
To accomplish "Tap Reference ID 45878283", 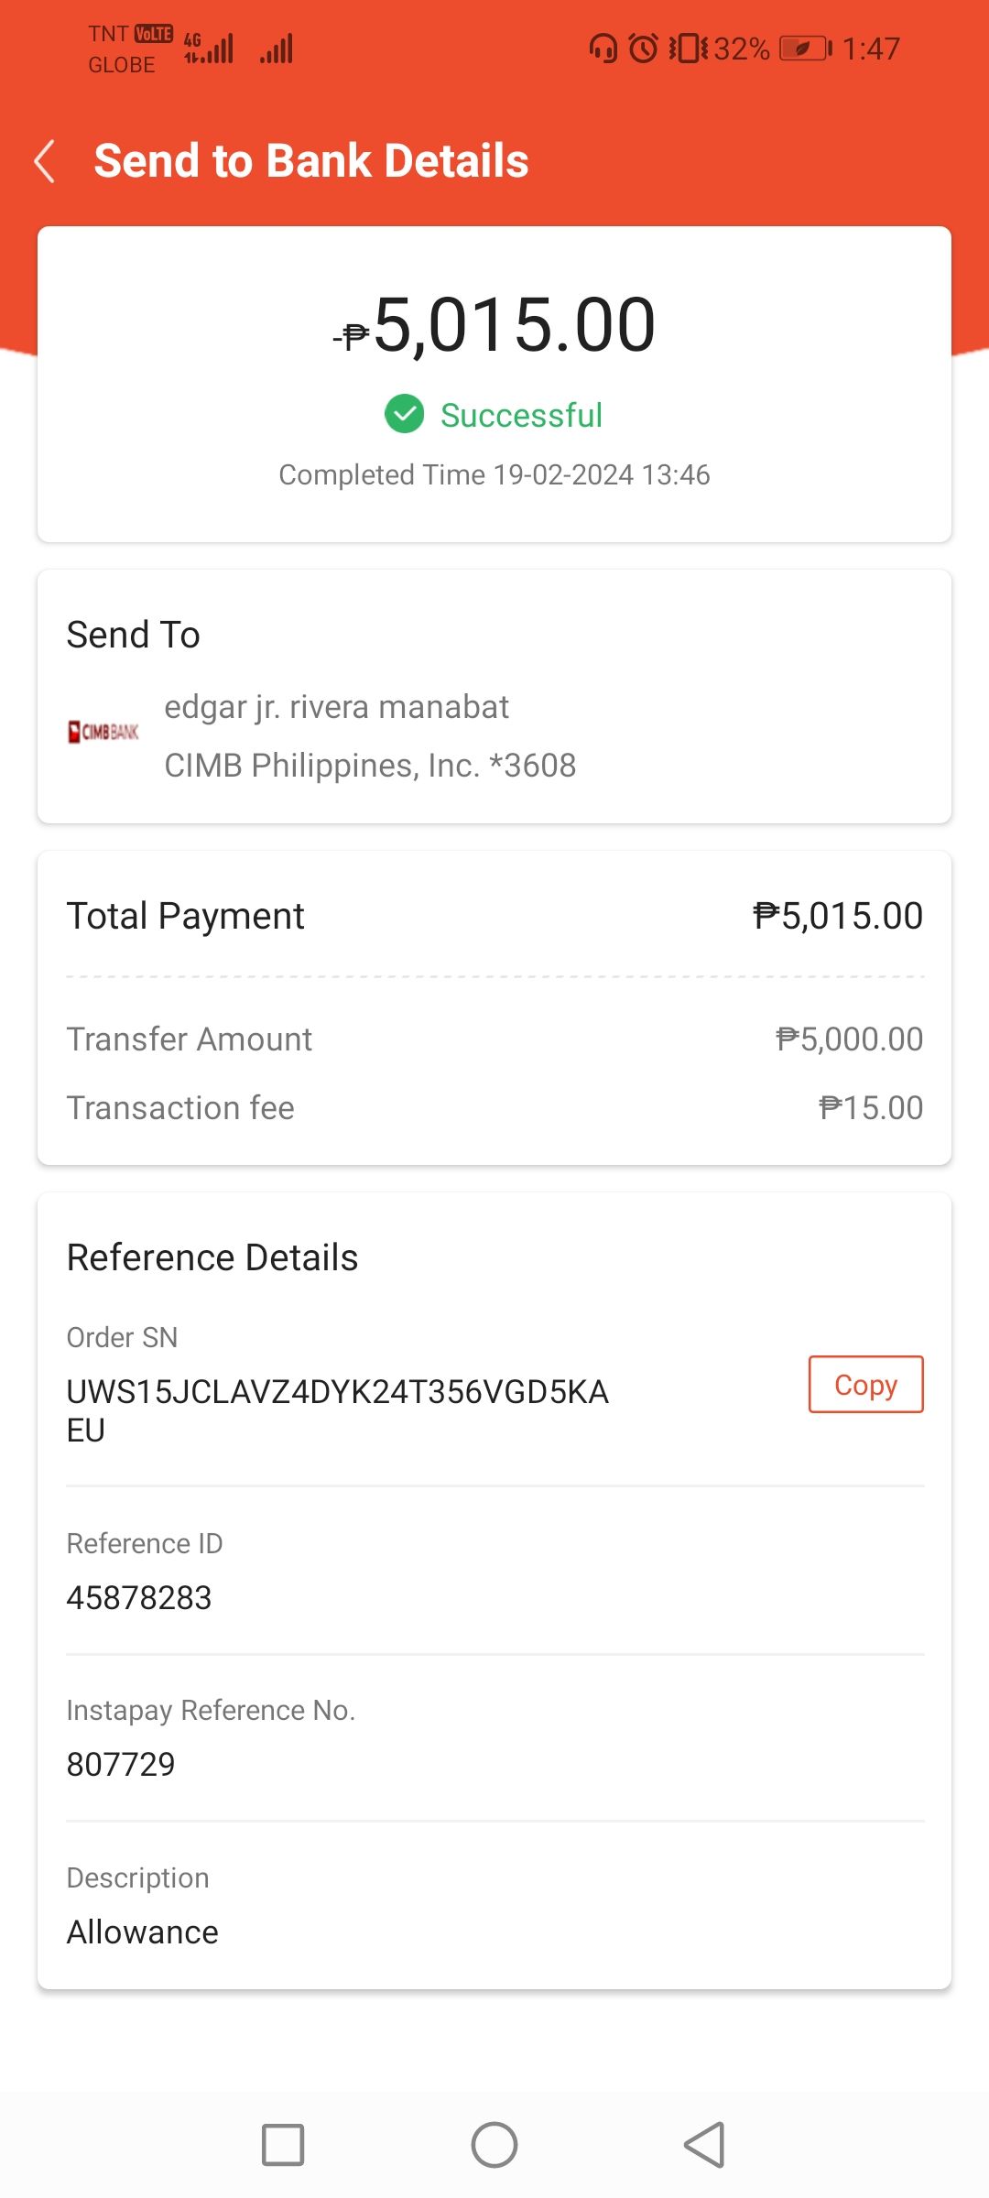I will click(139, 1598).
